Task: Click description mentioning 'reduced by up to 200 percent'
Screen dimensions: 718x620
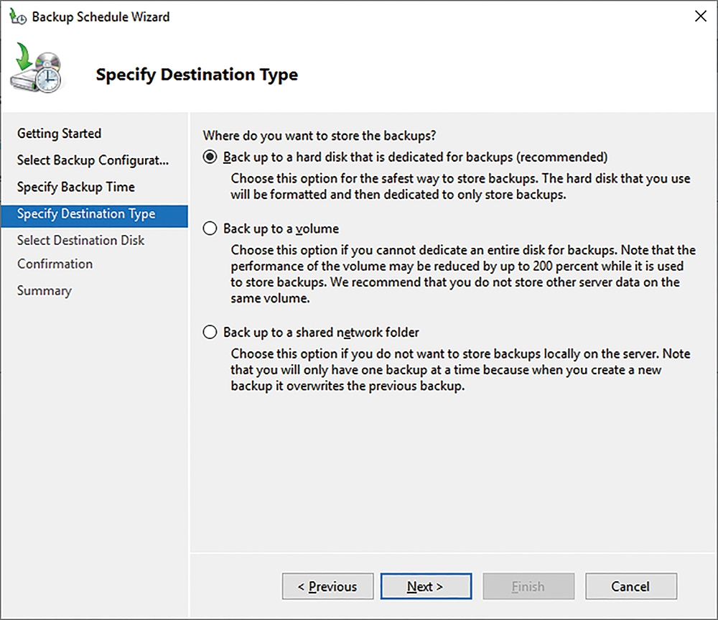Action: click(463, 274)
